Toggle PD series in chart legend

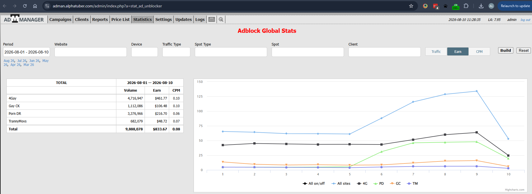click(x=379, y=184)
